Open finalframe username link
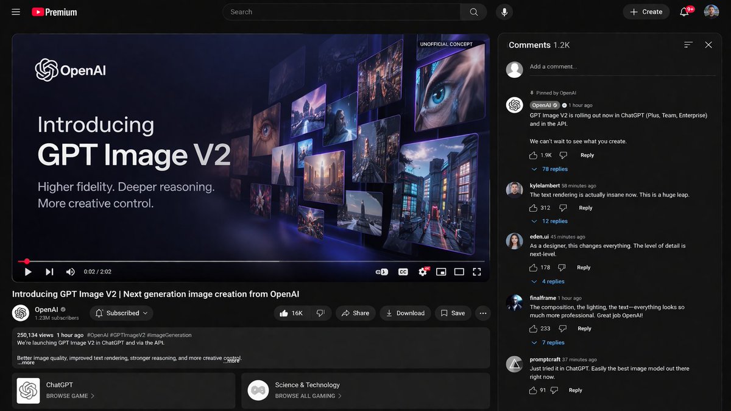 click(x=543, y=298)
